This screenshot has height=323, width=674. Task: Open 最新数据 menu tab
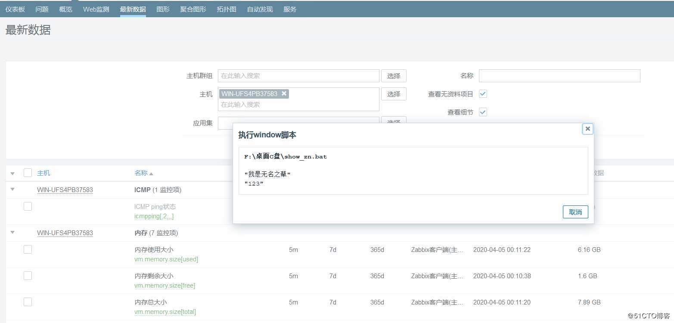point(133,9)
